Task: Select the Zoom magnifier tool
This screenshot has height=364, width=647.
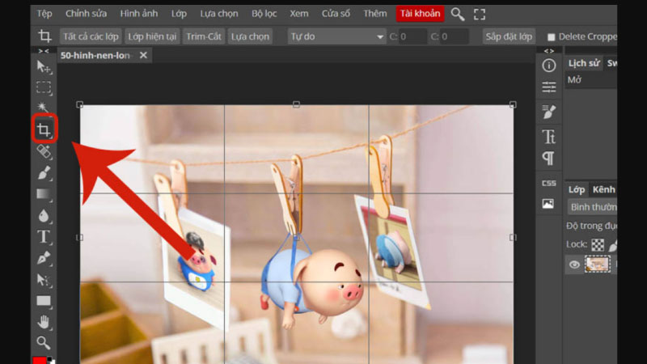Action: pos(44,342)
